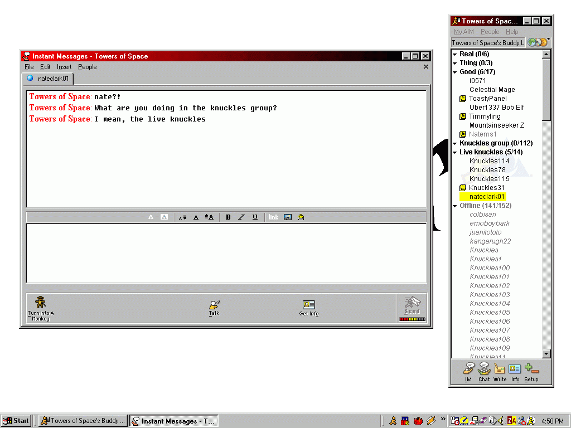
Task: Change the text foreground color
Action: tap(151, 217)
